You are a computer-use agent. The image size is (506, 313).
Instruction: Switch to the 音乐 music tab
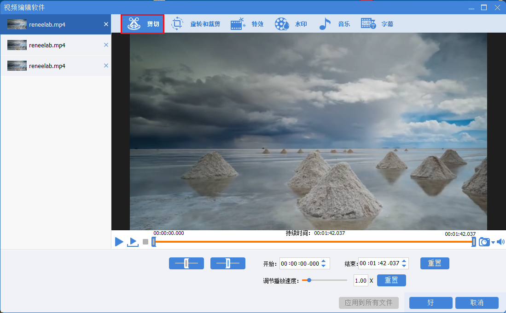(334, 24)
